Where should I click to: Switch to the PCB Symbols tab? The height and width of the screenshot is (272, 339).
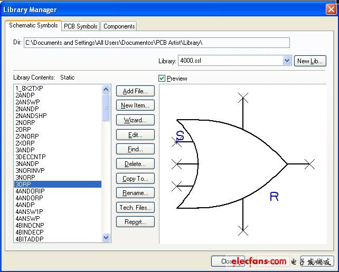click(80, 26)
